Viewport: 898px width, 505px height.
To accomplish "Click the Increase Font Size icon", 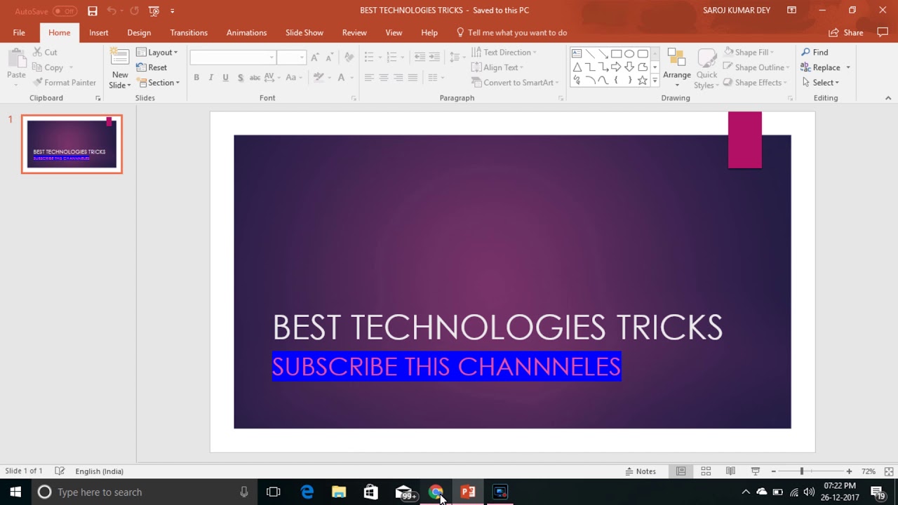I will click(315, 58).
